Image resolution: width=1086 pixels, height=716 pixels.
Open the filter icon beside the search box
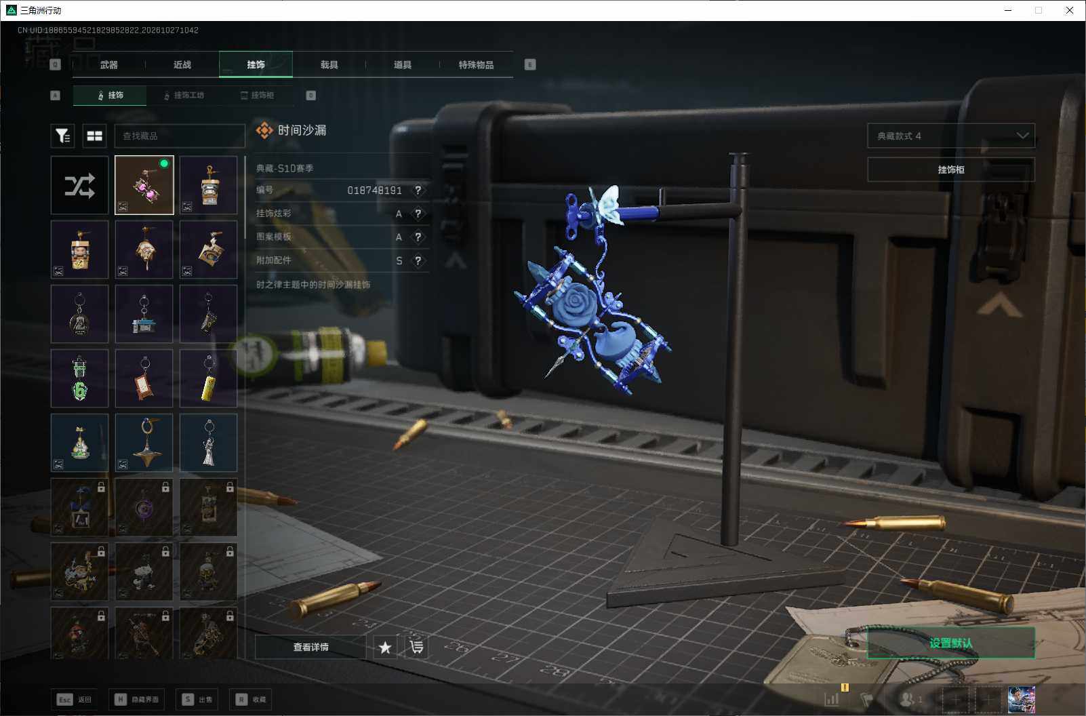[x=63, y=136]
